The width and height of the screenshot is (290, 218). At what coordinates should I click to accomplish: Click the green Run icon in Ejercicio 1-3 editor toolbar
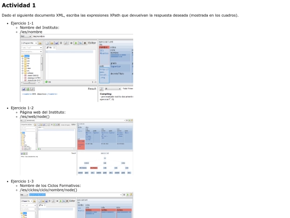[x=61, y=201]
